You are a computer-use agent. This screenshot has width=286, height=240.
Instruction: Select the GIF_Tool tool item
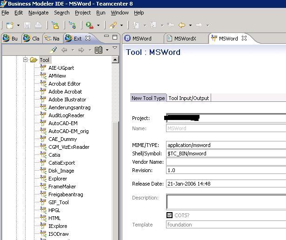pos(59,202)
